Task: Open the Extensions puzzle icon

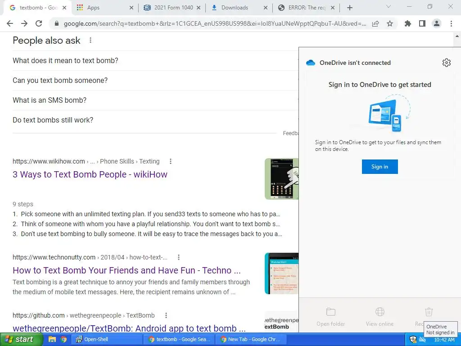Action: [408, 23]
